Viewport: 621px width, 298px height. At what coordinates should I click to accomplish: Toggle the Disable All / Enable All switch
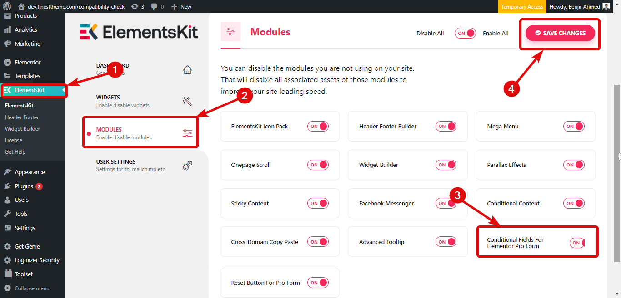465,33
